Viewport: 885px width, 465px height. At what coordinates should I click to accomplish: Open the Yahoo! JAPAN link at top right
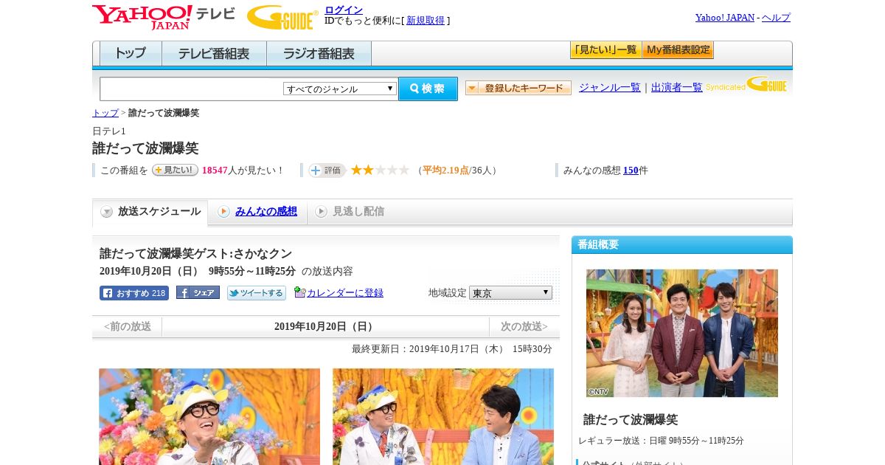725,18
